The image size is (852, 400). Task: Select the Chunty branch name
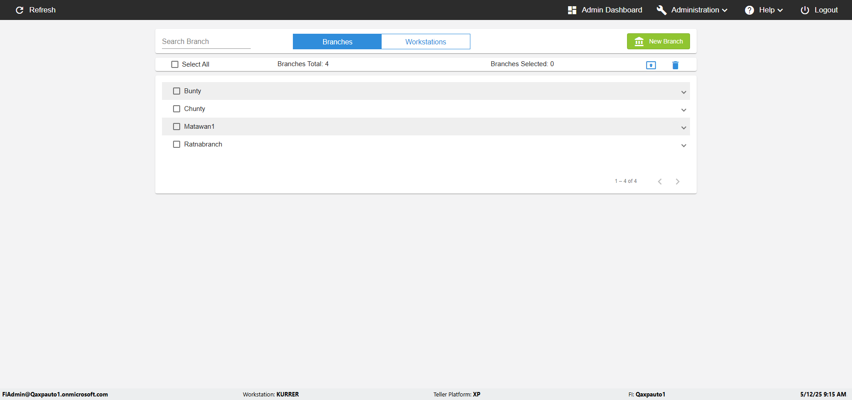click(194, 109)
